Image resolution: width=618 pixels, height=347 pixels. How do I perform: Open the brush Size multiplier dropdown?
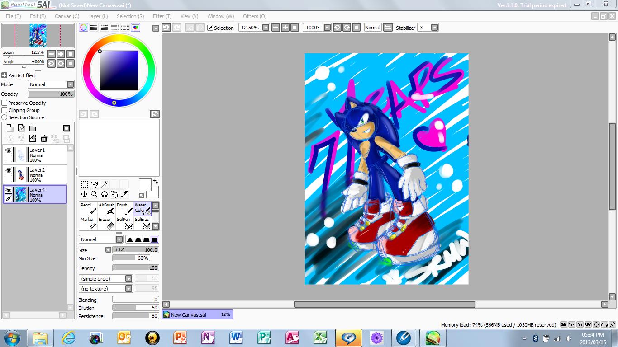(108, 250)
